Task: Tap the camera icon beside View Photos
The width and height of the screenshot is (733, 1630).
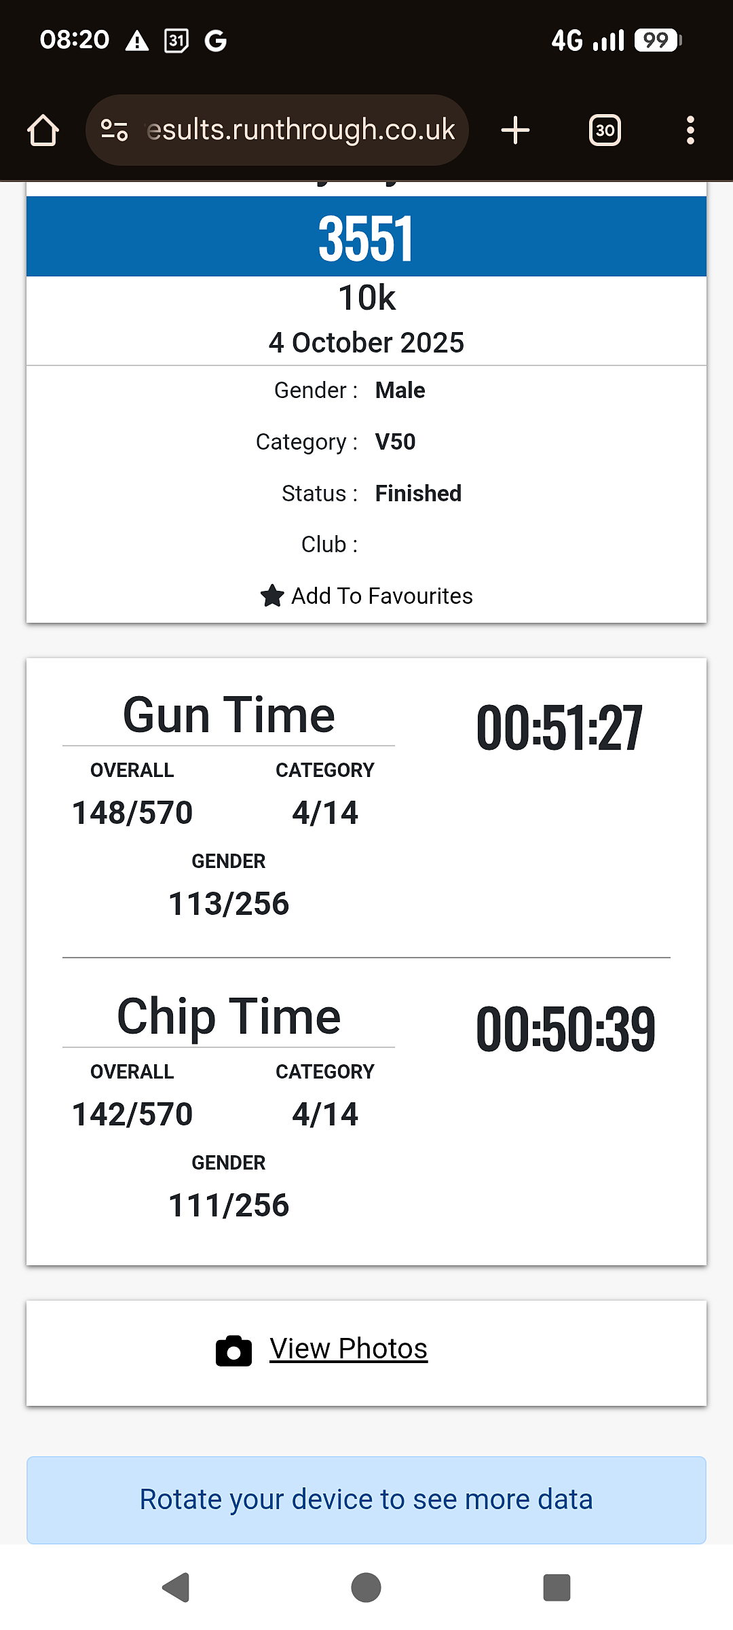Action: (233, 1350)
